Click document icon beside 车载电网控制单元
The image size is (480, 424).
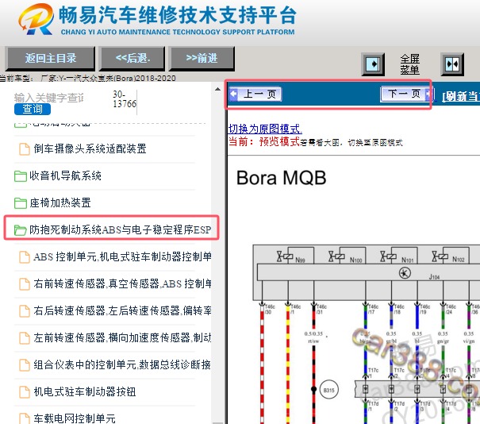coord(25,418)
